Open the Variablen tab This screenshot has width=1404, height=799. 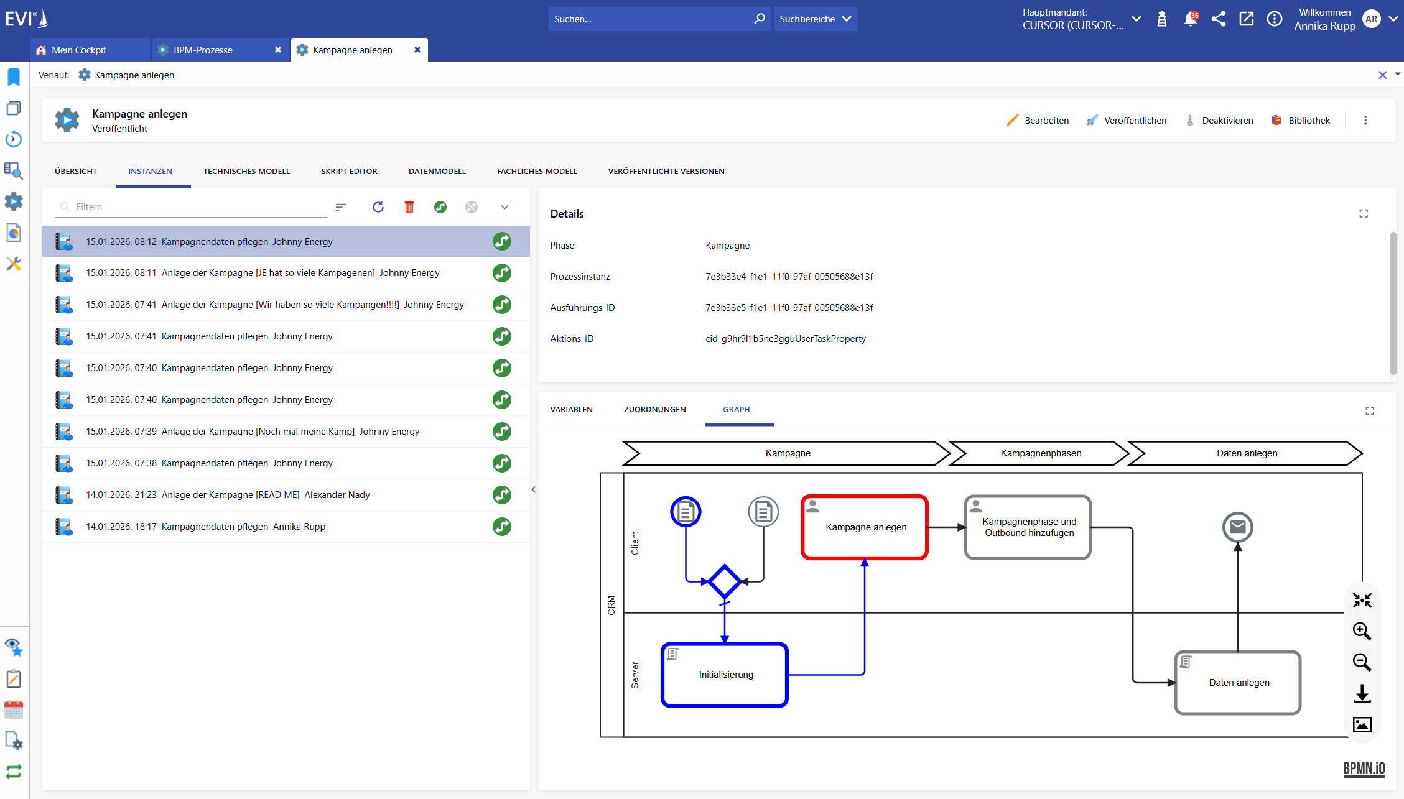coord(571,410)
